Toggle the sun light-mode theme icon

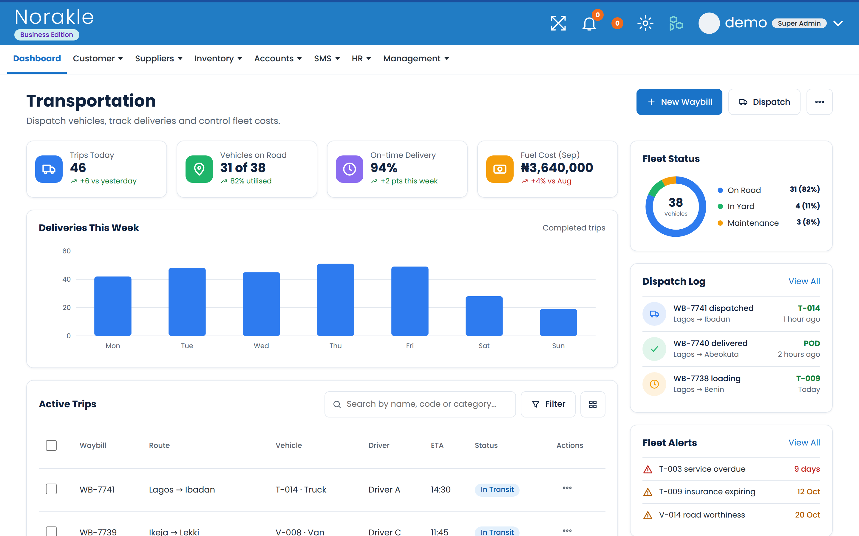(x=645, y=24)
